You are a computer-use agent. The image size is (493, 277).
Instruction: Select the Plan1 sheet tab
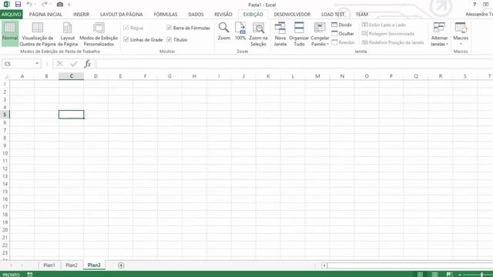pos(49,265)
